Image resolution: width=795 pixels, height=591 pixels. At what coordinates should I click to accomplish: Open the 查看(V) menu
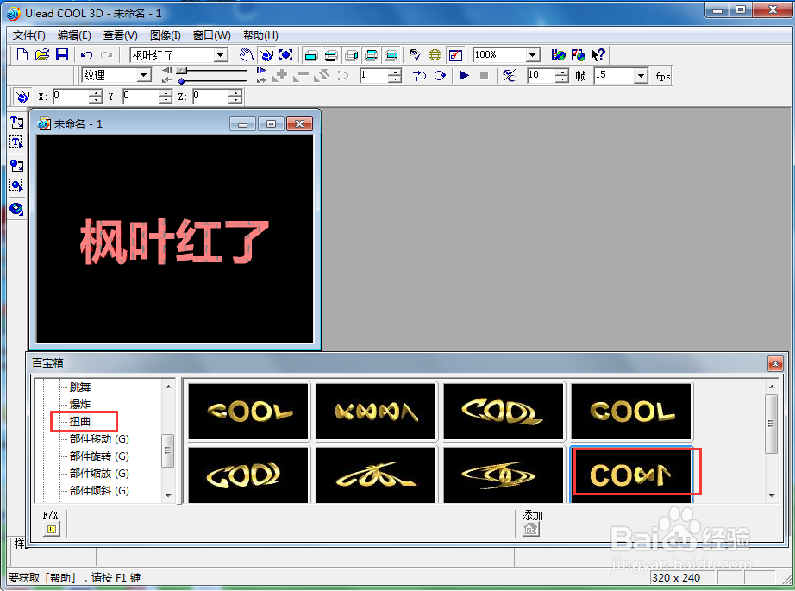(x=120, y=35)
